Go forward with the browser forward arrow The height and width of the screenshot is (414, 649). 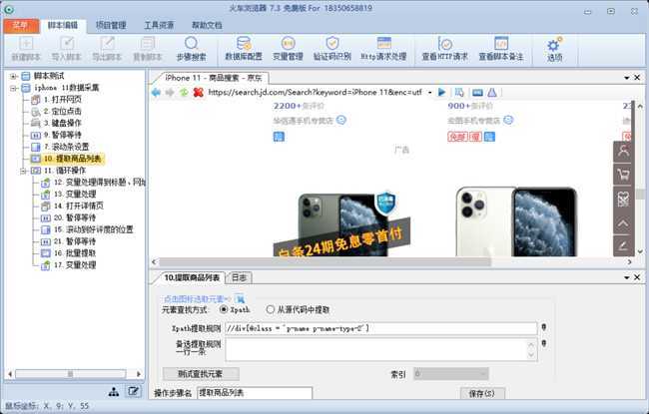tap(170, 92)
